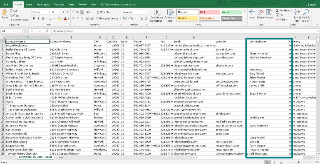Increase the indent
This screenshot has width=320, height=164.
(x=93, y=19)
